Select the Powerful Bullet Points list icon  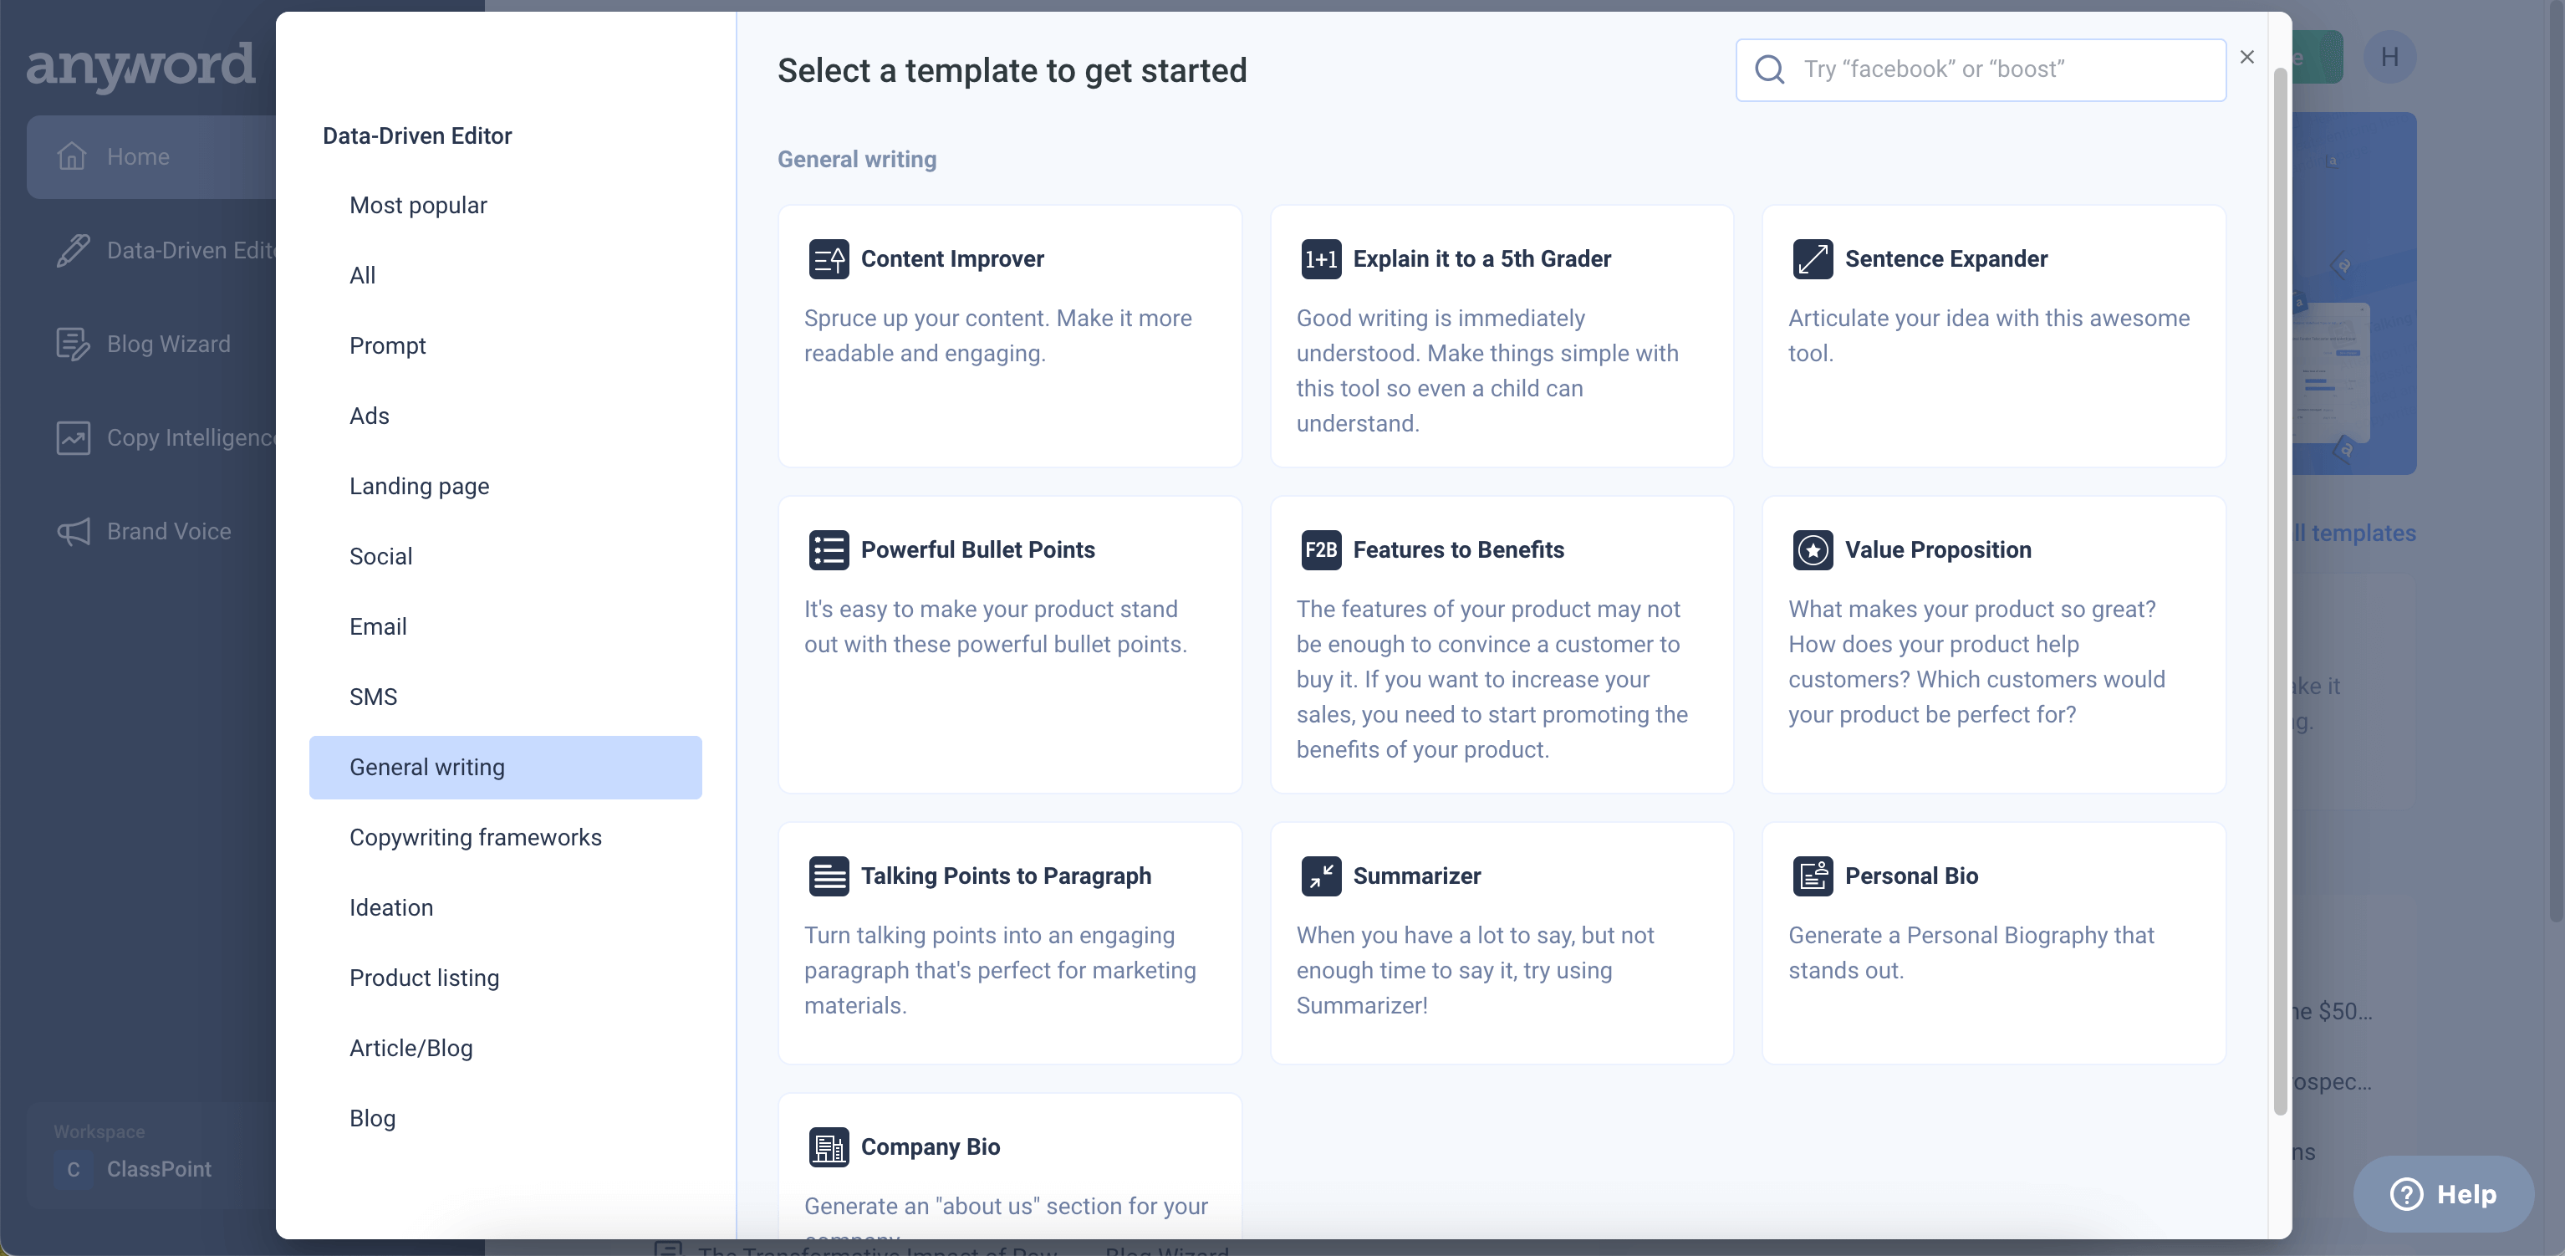[828, 549]
